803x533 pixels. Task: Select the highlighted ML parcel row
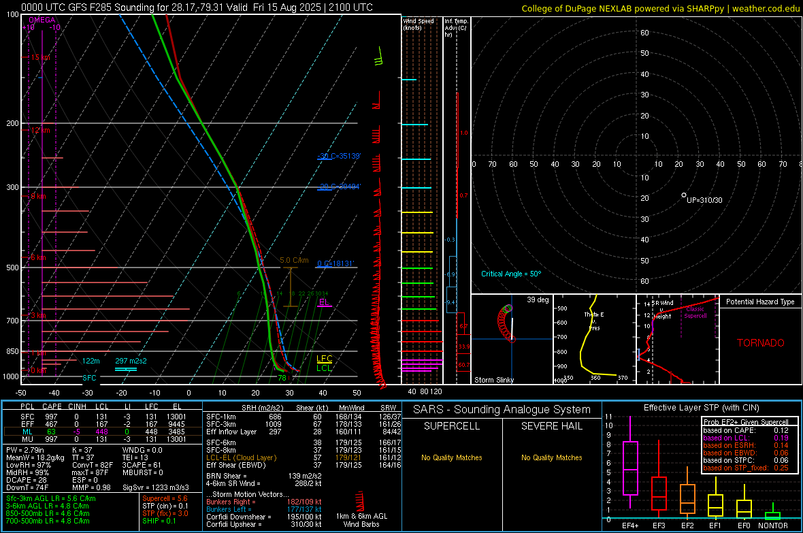coord(103,432)
